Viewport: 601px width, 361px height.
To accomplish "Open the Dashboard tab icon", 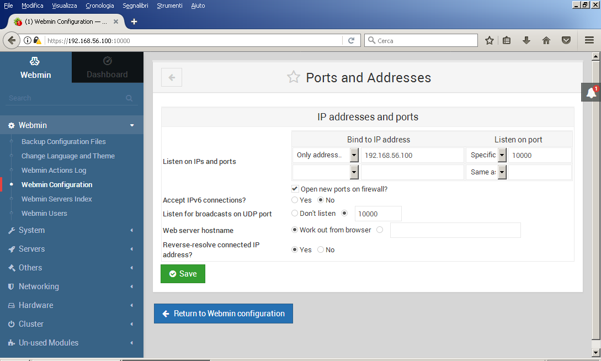I will 108,61.
